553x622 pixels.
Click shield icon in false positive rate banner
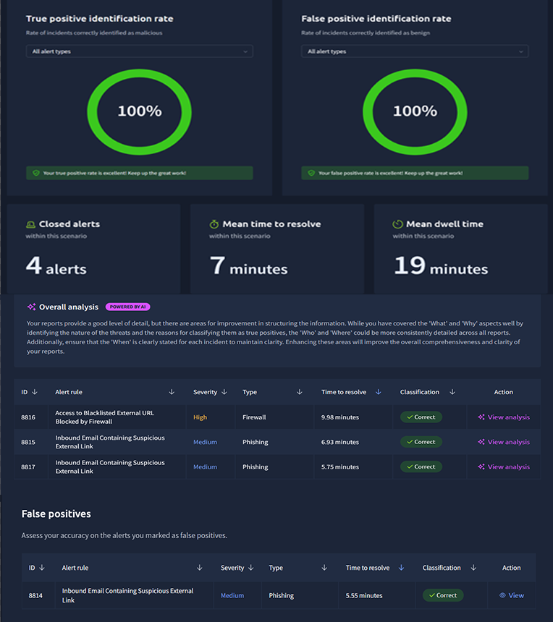(312, 173)
